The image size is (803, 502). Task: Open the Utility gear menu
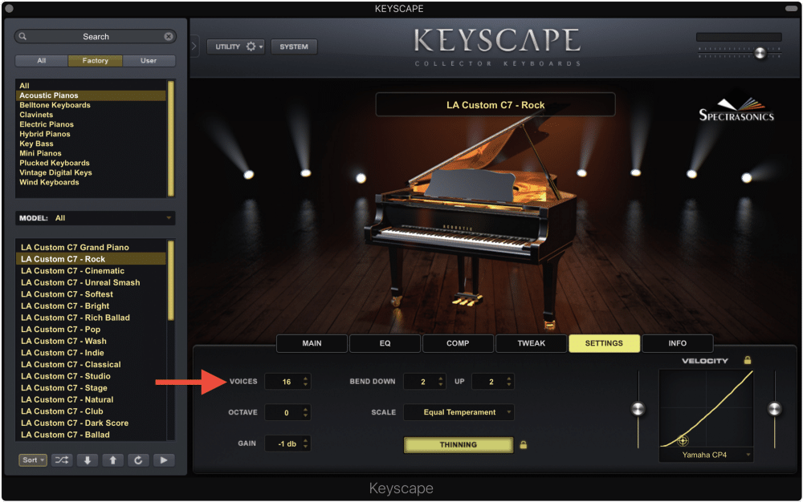(x=235, y=47)
